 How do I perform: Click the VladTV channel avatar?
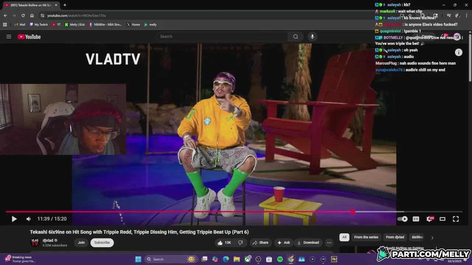(35, 242)
